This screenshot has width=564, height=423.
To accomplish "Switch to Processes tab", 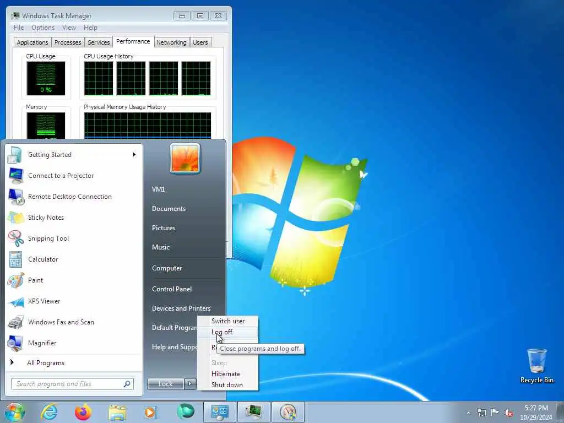I will pos(68,42).
